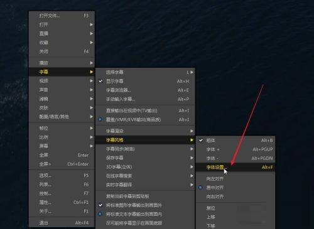Expand the 保存字幕 submenu

click(x=145, y=158)
